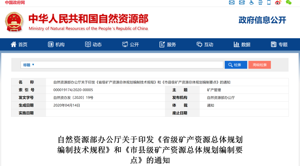Follow the 中国政府网 link
Image resolution: width=300 pixels, height=166 pixels.
[x=15, y=2]
